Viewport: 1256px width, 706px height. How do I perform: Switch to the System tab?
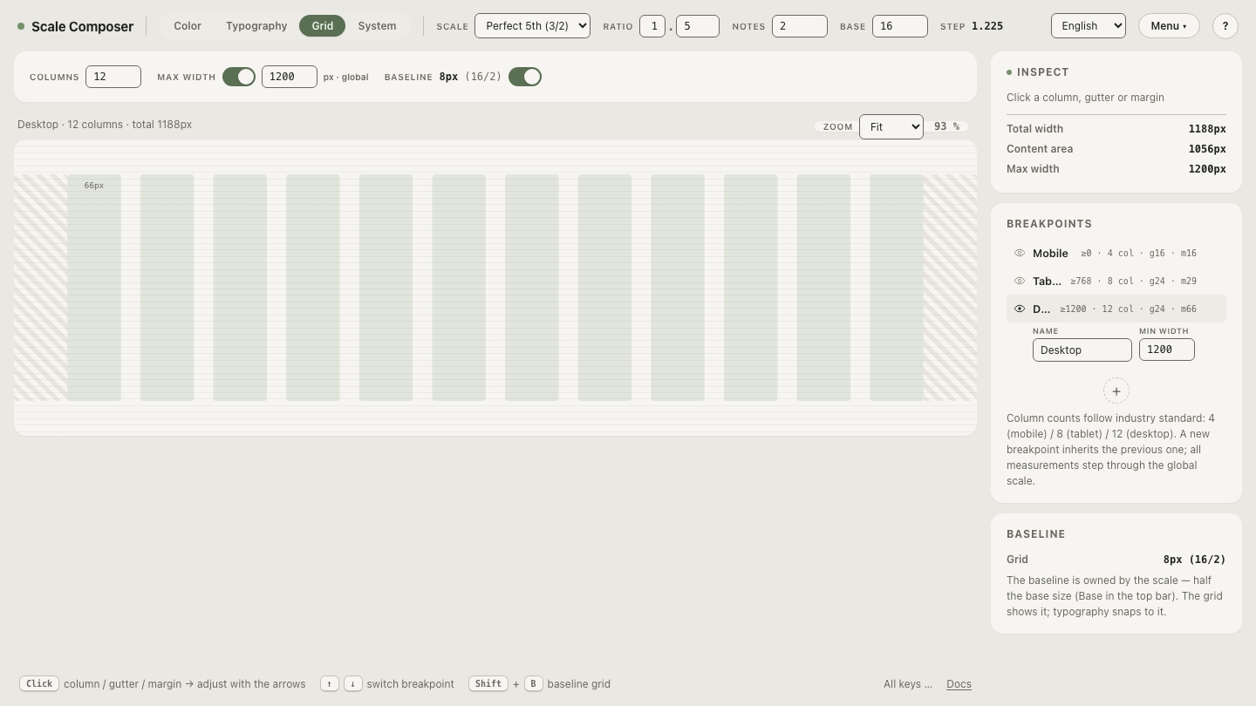pyautogui.click(x=377, y=26)
